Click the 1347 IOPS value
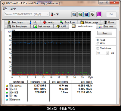 (x=40, y=86)
